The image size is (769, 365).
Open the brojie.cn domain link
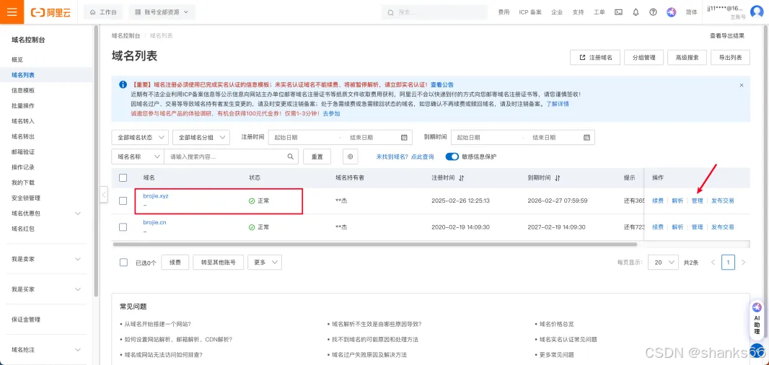coord(154,222)
